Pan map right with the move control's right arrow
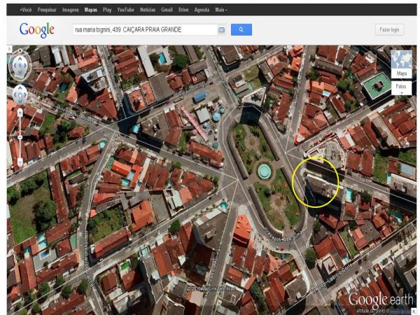The height and width of the screenshot is (315, 420). click(x=25, y=94)
